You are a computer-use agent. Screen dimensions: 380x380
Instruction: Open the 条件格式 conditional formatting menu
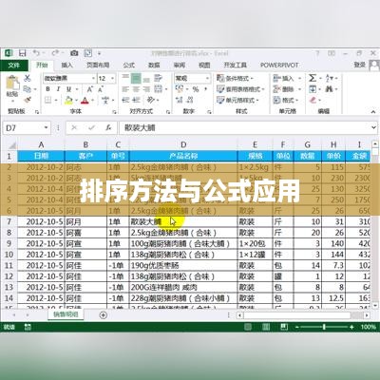[236, 78]
